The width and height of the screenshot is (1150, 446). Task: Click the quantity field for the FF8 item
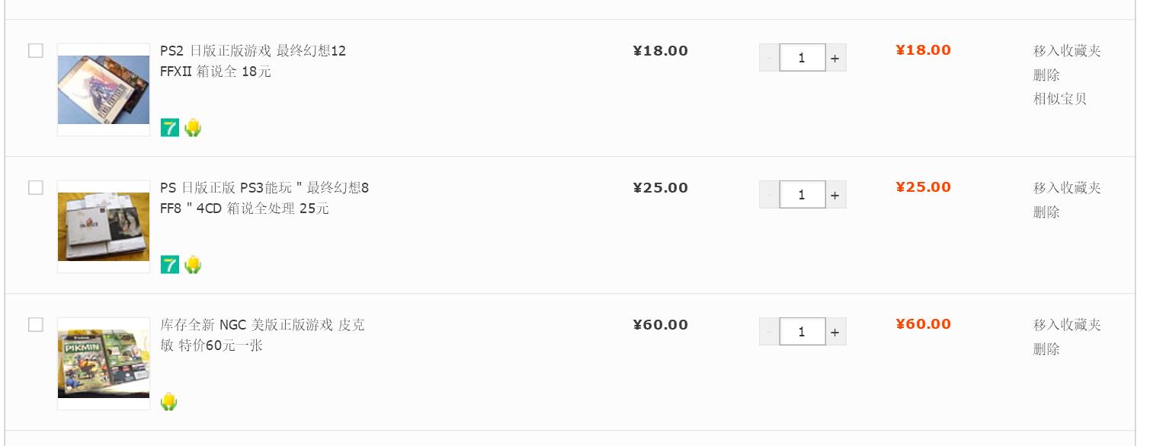802,195
